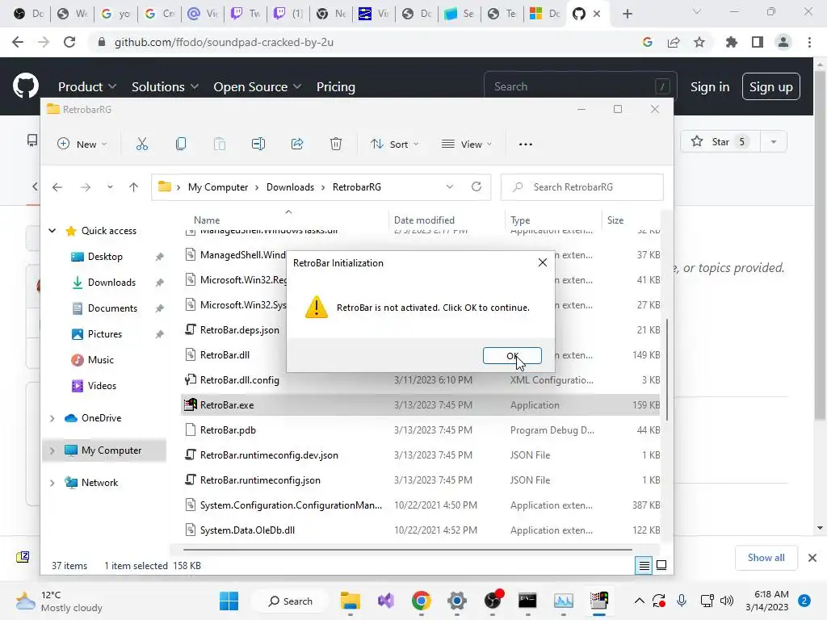
Task: Click Share icon in Explorer toolbar
Action: click(297, 144)
